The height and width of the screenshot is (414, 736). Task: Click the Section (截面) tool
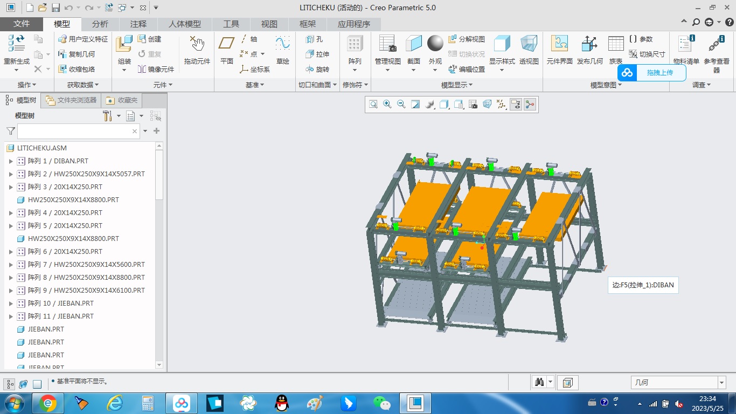point(414,51)
